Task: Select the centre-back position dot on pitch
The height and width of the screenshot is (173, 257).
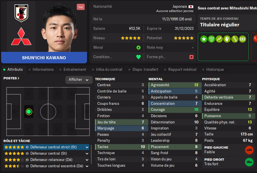Action: click(29, 112)
